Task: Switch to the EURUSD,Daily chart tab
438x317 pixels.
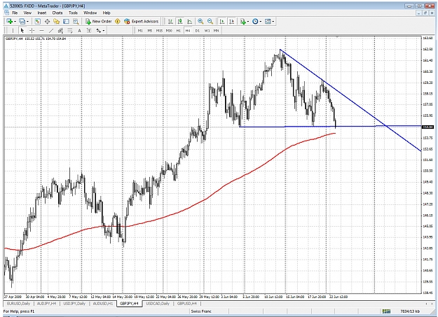Action: [x=18, y=304]
